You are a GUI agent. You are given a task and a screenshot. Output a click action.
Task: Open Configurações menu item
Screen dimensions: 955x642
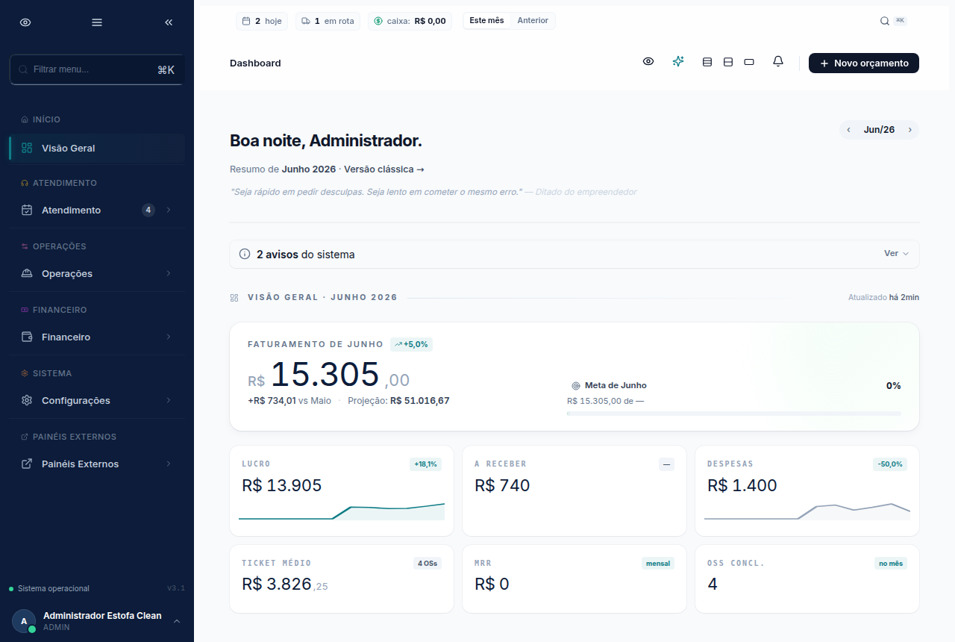pyautogui.click(x=97, y=401)
